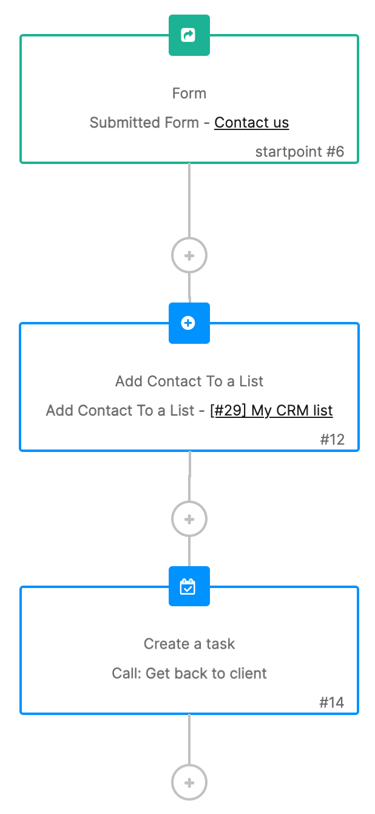Click the plus circle below Create a task
375x814 pixels.
[189, 782]
